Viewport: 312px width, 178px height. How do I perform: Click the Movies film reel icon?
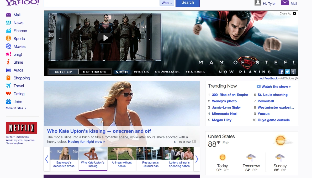point(8,47)
